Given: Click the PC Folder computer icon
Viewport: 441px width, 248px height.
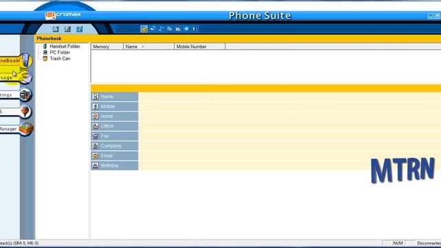Looking at the screenshot, I should [45, 52].
